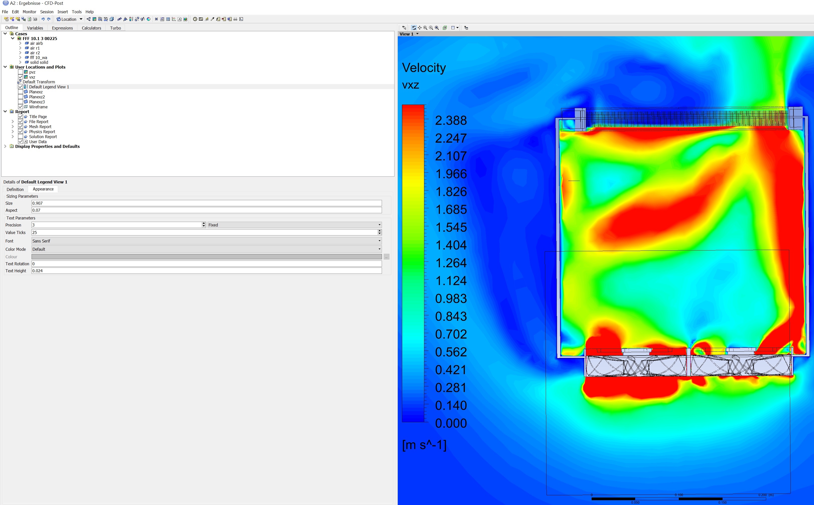Insert a Legend using toolbar icon
Viewport: 814px width, 505px height.
click(x=131, y=19)
